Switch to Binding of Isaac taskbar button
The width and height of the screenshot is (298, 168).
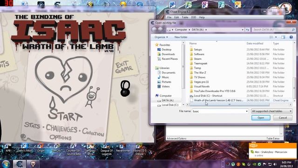[x=33, y=164]
